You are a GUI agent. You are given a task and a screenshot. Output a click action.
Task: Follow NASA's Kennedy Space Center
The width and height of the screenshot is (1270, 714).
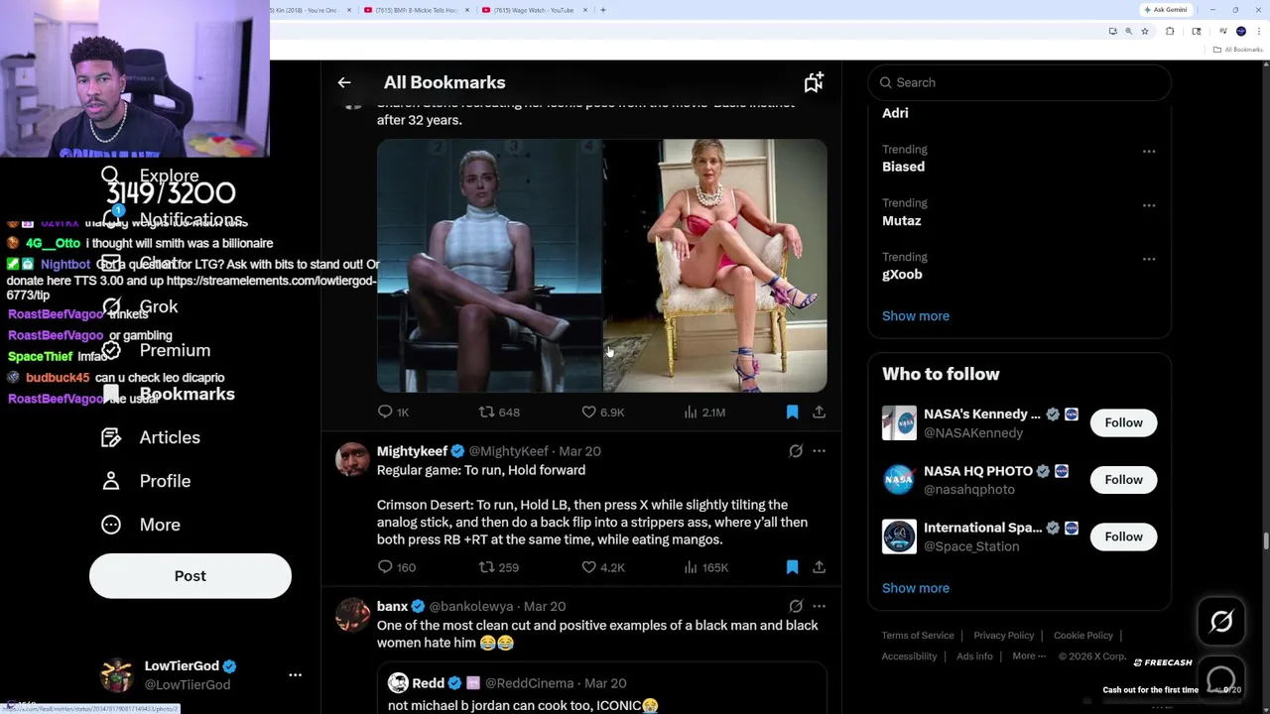(x=1123, y=422)
